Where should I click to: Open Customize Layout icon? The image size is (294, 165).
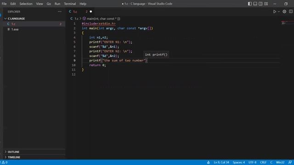tap(266, 4)
